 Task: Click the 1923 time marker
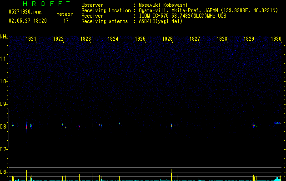click(85, 39)
